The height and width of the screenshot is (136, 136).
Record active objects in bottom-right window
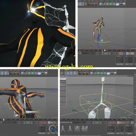click(109, 122)
